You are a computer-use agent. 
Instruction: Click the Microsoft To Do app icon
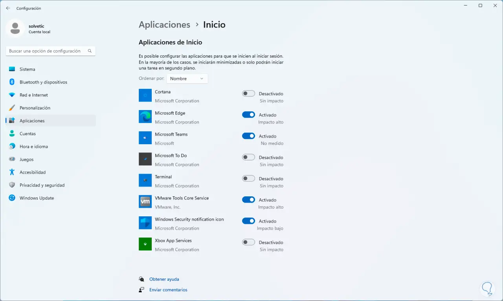(145, 159)
